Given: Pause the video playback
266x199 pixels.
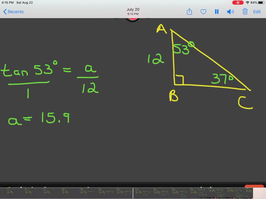Looking at the screenshot, I should (217, 12).
